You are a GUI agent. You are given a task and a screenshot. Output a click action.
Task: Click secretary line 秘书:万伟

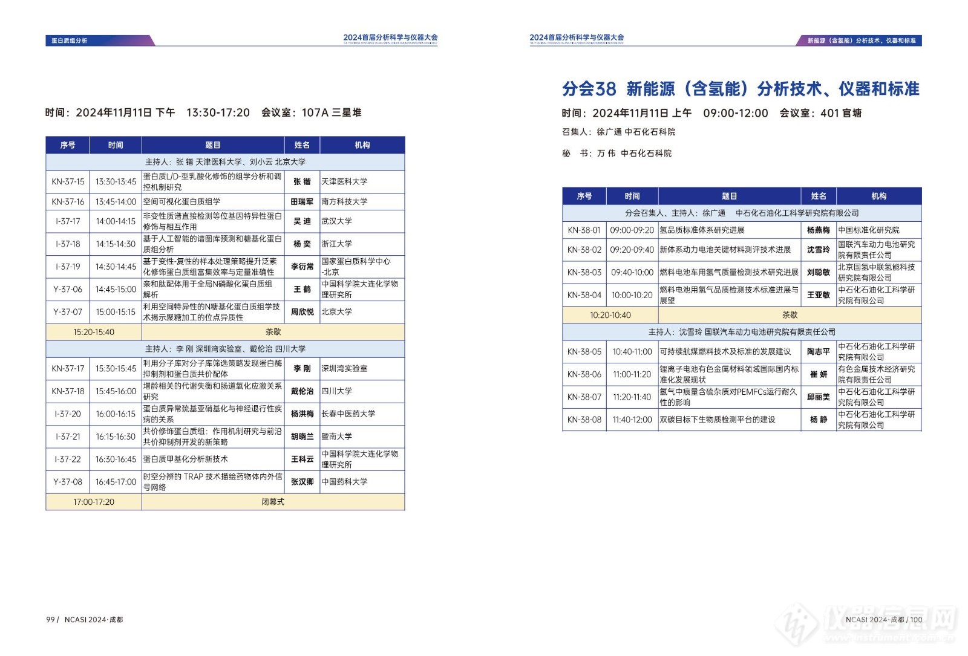point(616,154)
